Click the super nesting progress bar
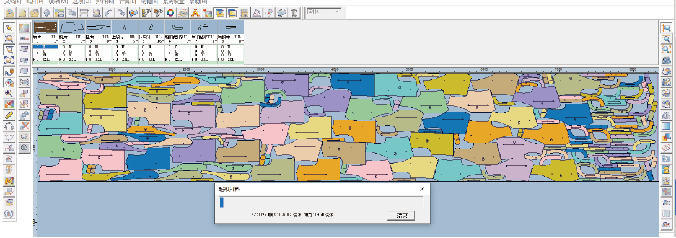The width and height of the screenshot is (676, 238). click(321, 202)
